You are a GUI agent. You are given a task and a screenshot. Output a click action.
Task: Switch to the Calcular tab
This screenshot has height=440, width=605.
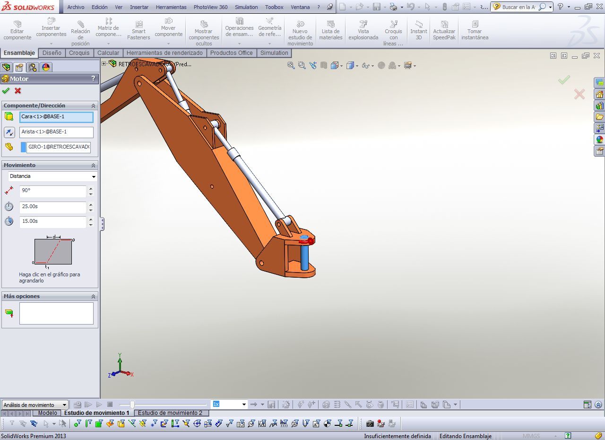tap(108, 53)
